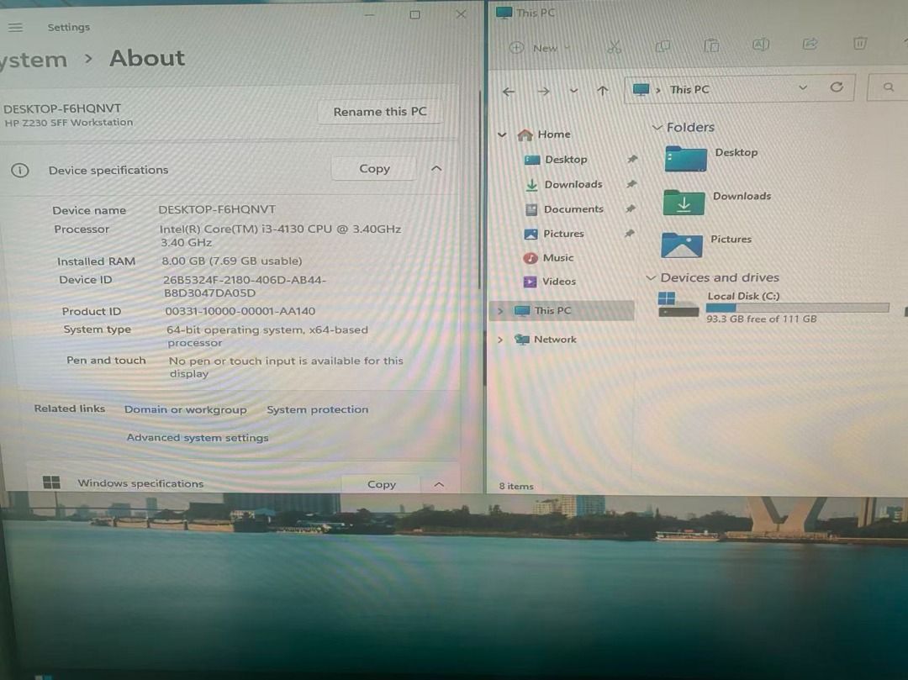The width and height of the screenshot is (908, 680).
Task: Click the Local Disk (C:) storage usage bar
Action: click(x=797, y=308)
